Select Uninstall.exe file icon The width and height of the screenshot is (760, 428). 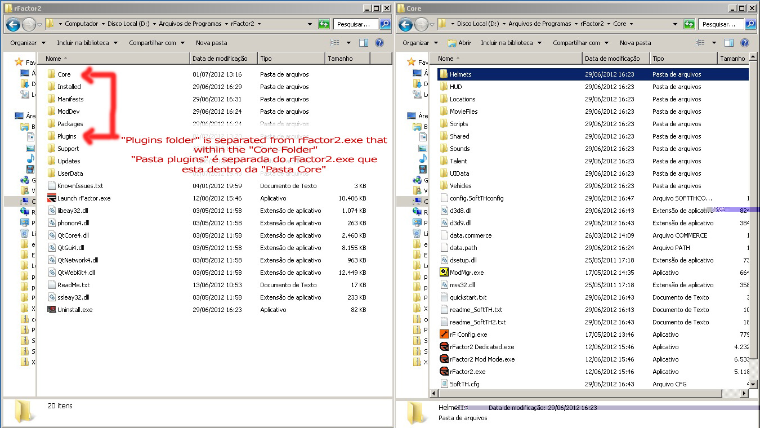click(x=51, y=310)
